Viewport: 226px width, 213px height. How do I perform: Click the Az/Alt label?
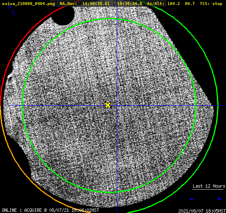[156, 4]
